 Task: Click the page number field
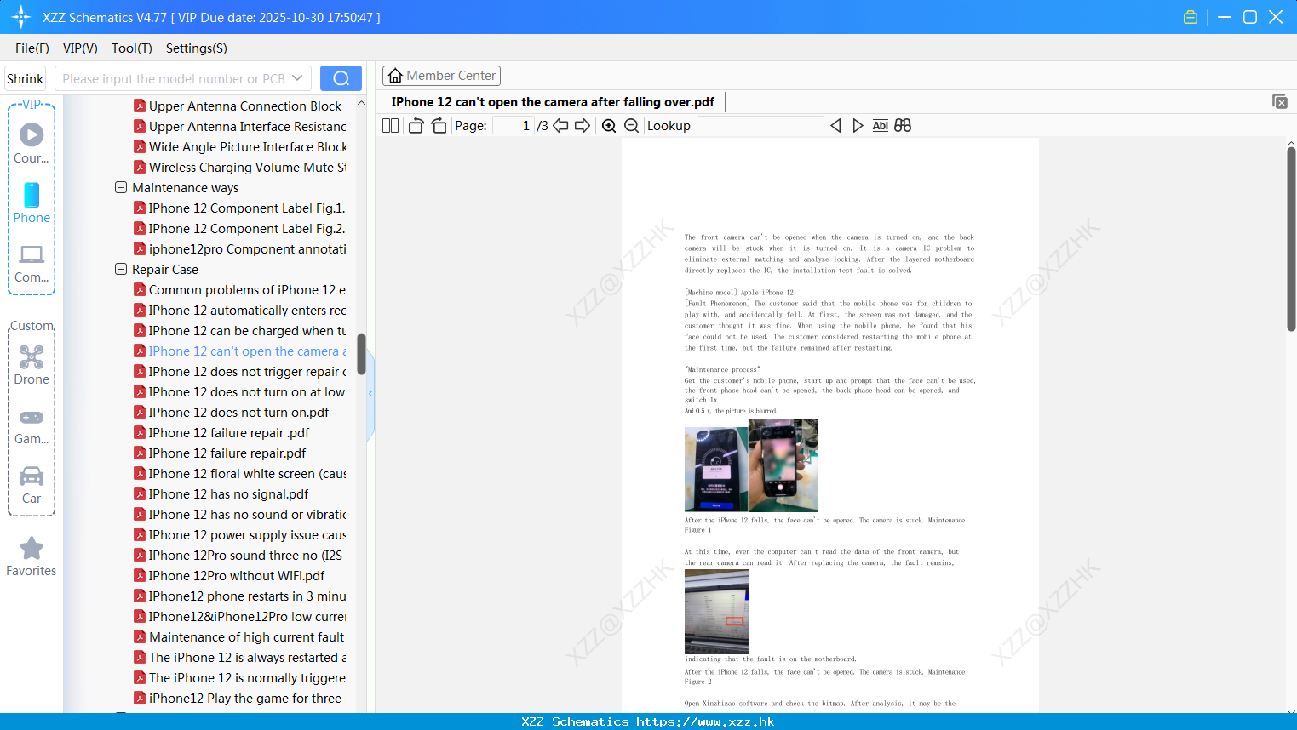(514, 125)
